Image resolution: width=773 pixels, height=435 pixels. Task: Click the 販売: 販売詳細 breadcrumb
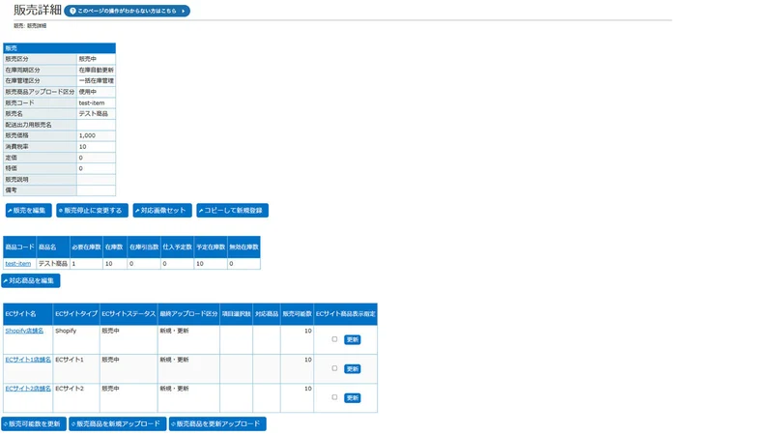30,26
